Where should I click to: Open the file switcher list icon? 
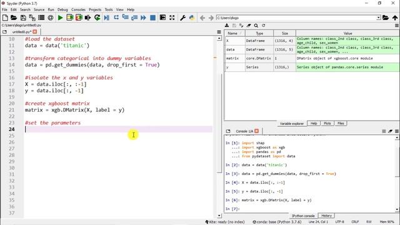click(x=41, y=17)
